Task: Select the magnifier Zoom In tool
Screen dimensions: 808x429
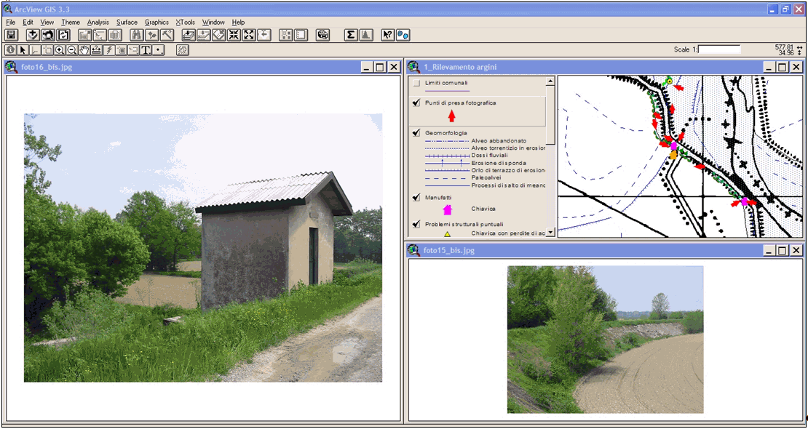Action: (x=60, y=50)
